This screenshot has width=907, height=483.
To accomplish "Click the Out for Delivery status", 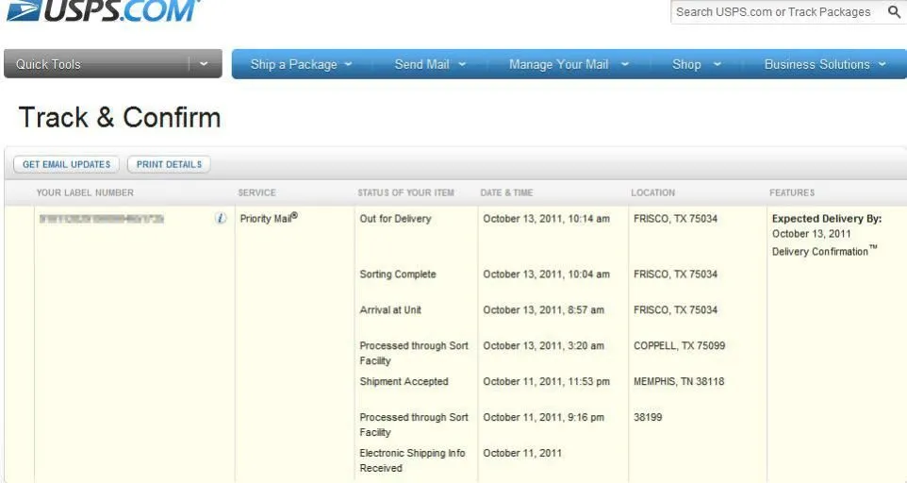I will click(395, 218).
